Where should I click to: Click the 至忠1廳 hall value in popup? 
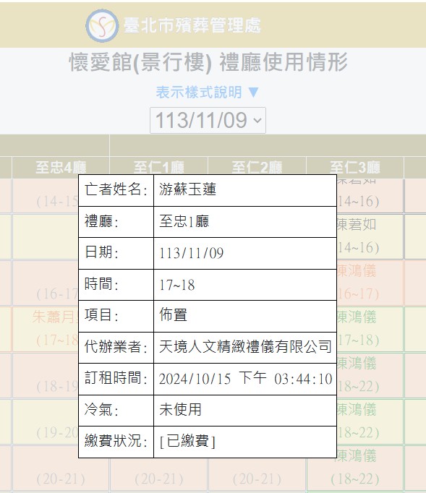[245, 222]
